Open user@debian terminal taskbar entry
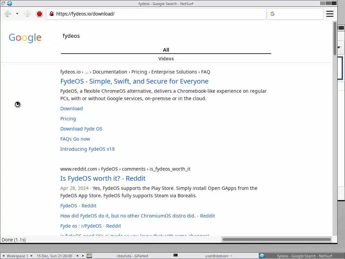Screen dimensions: 345x259 (x=218, y=256)
